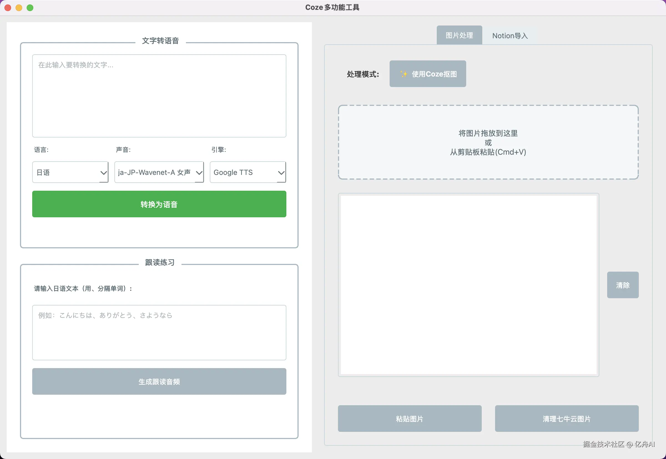Focus the text-to-speech input text area
Viewport: 666px width, 459px height.
[x=159, y=96]
